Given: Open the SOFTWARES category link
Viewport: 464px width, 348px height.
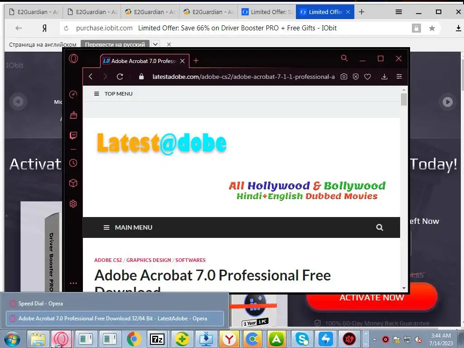Looking at the screenshot, I should click(x=190, y=260).
